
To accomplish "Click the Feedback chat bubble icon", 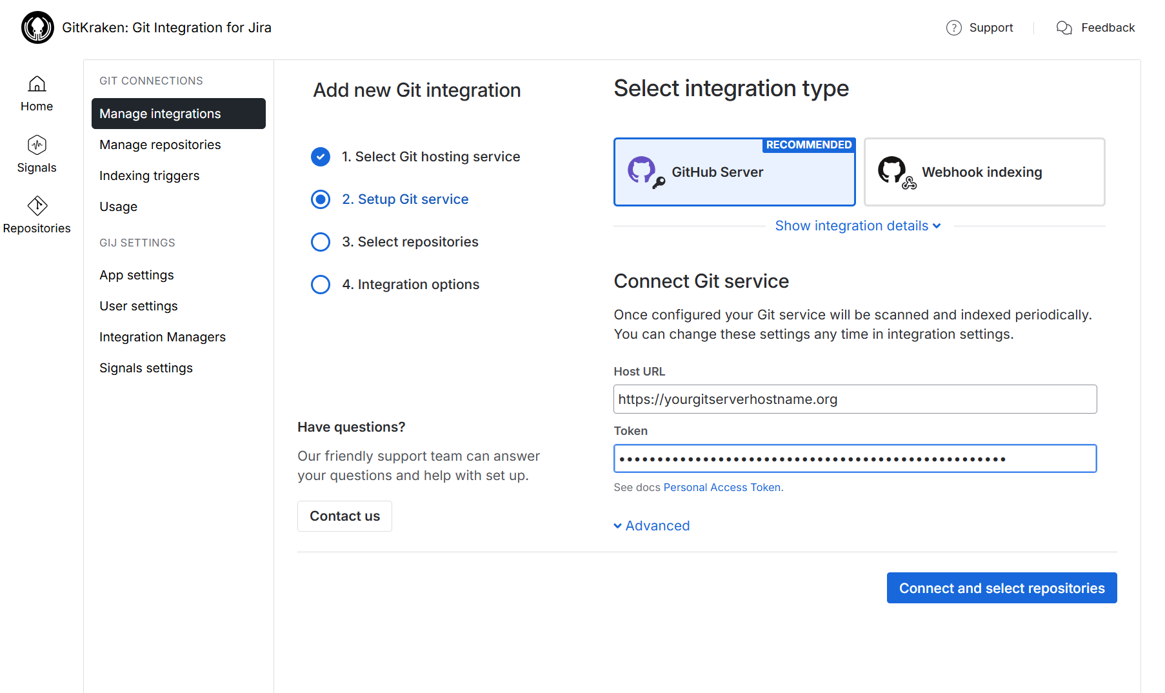I will point(1064,28).
